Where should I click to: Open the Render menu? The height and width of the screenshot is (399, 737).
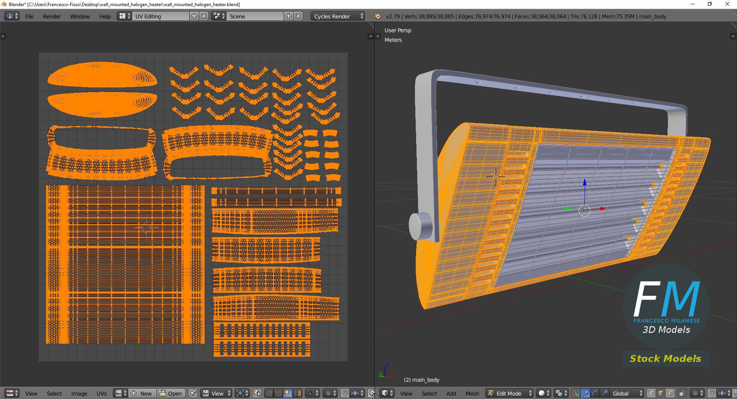tap(52, 16)
